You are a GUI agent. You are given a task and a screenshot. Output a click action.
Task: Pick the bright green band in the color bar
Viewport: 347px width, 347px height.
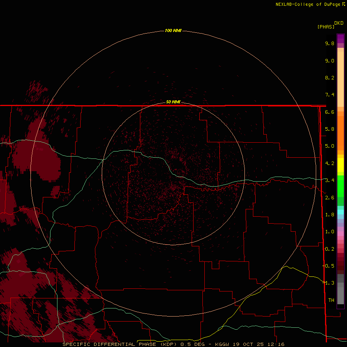(x=340, y=186)
